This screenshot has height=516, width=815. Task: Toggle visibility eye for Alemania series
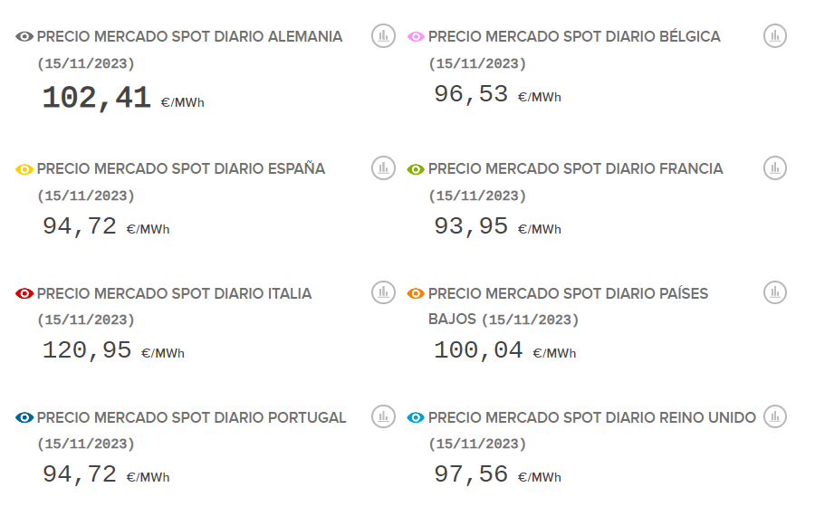pyautogui.click(x=24, y=37)
